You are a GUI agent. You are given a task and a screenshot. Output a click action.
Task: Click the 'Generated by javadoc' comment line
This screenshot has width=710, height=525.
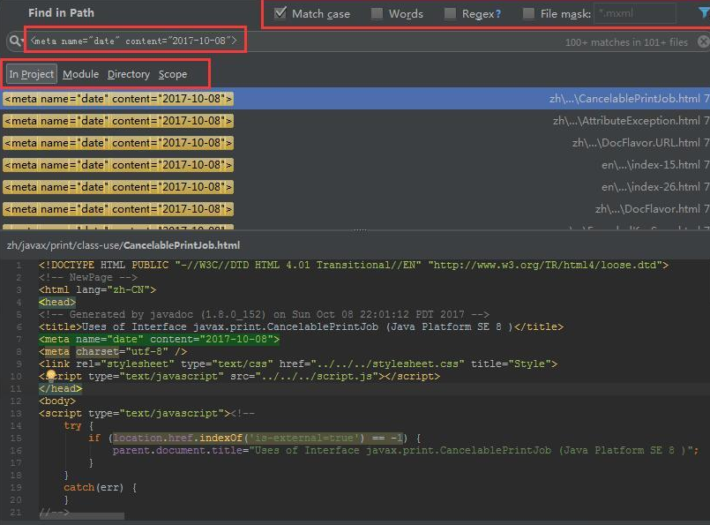pos(264,314)
